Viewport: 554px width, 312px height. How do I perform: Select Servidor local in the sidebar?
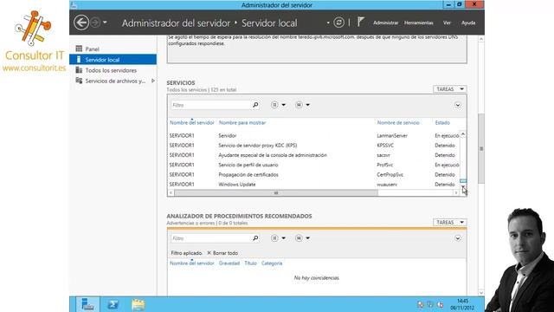pyautogui.click(x=113, y=60)
